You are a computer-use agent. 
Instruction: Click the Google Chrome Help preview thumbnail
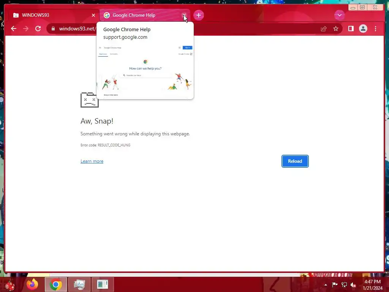145,71
